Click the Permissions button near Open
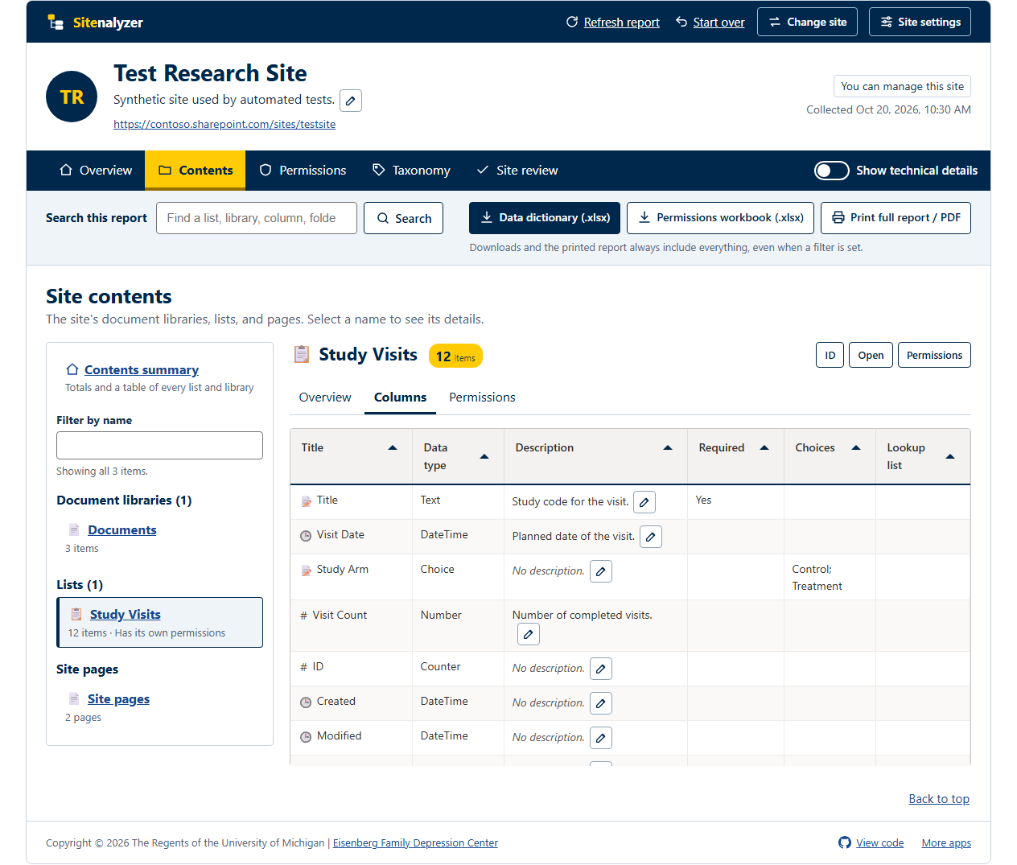Viewport: 1017px width, 865px height. tap(934, 355)
